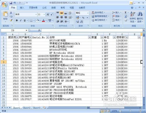
Task: Open filter dropdown for Serial.No column
Action: [x=48, y=37]
